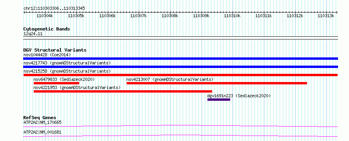Click the right arrowhead of the ruler
The height and width of the screenshot is (141, 349).
pyautogui.click(x=337, y=12)
